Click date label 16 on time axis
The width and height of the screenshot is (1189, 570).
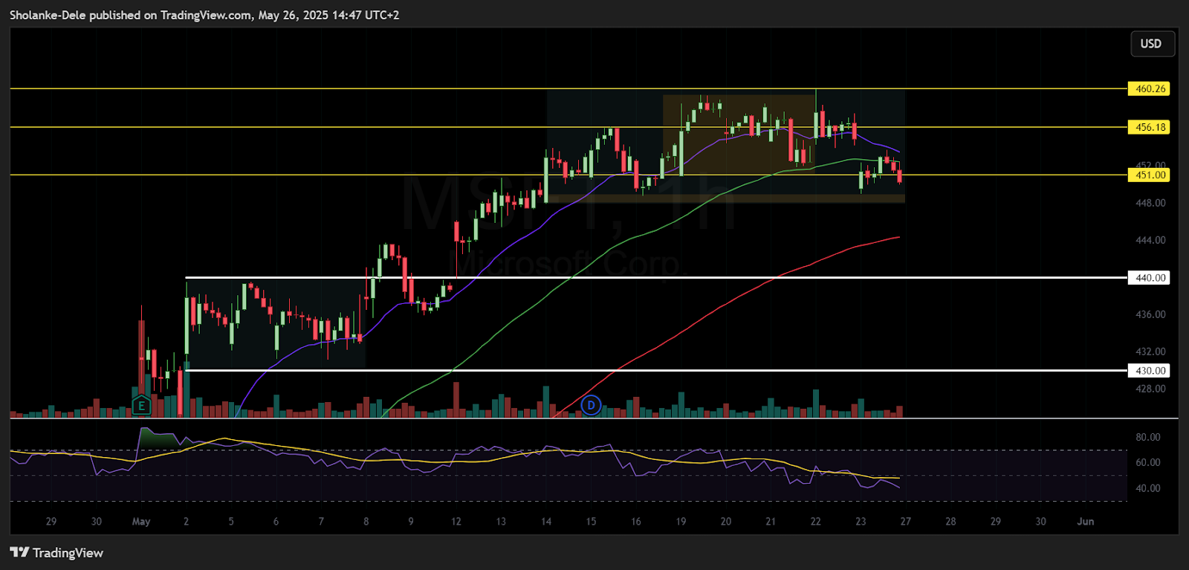click(x=636, y=522)
